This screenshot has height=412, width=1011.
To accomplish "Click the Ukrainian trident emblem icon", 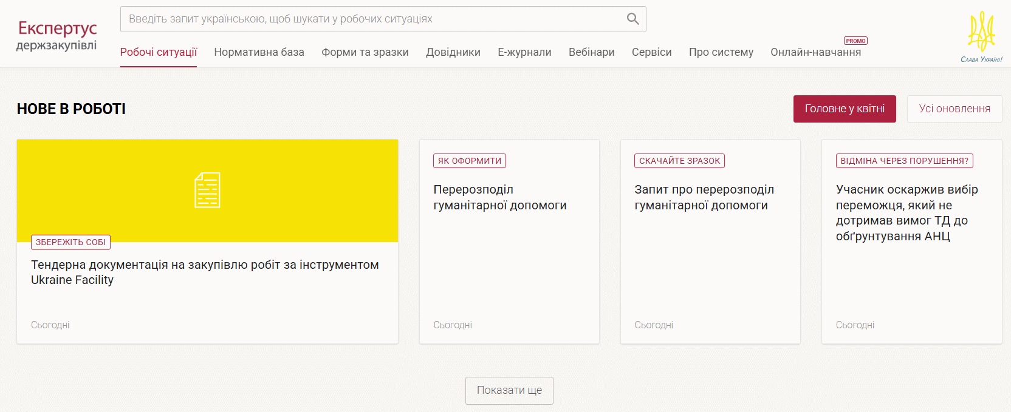I will tap(981, 32).
